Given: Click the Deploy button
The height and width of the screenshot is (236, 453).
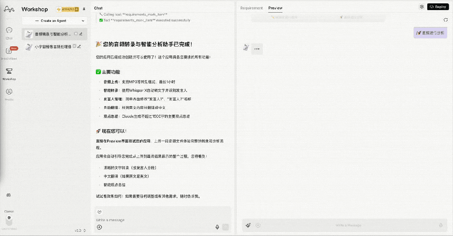Looking at the screenshot, I should coord(438,7).
